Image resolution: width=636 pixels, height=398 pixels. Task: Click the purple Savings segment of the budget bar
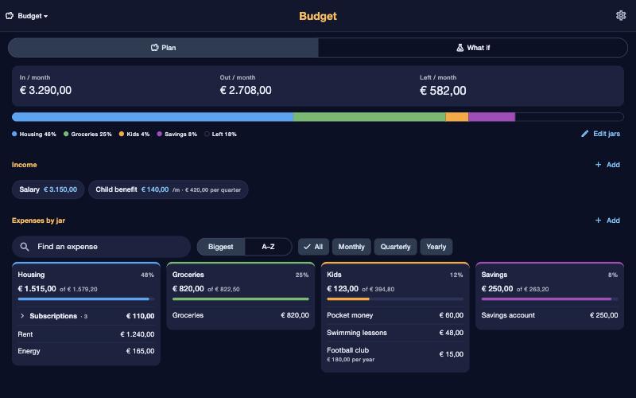(491, 117)
